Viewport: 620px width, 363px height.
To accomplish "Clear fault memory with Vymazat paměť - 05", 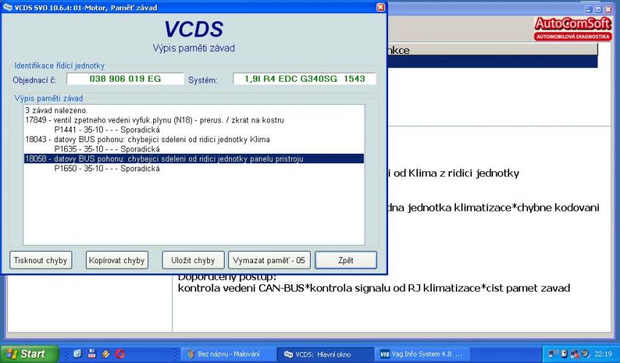I will pos(269,260).
